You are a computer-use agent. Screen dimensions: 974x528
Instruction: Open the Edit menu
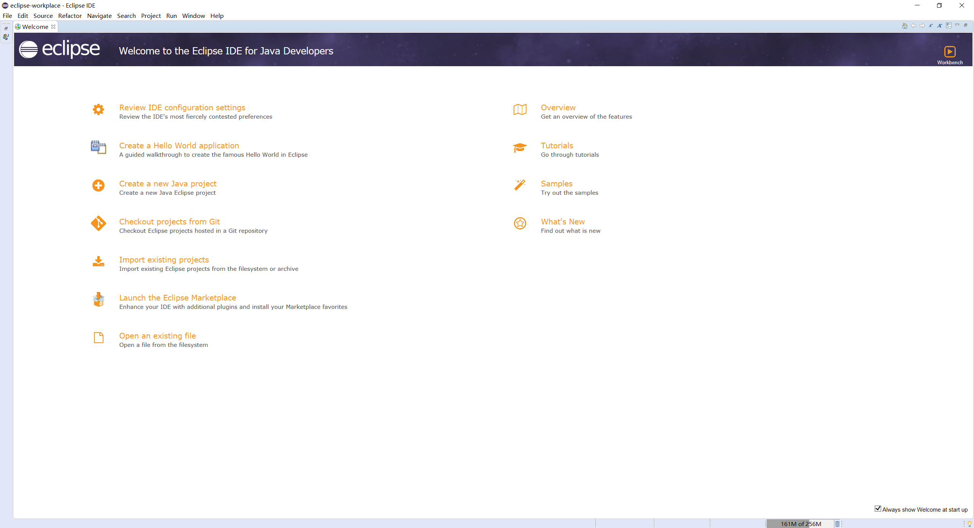pos(23,16)
